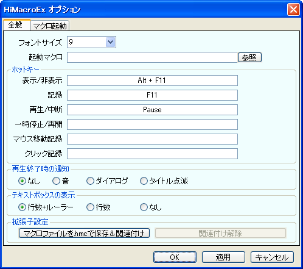Click the 起動マクロ path input field

coord(152,57)
